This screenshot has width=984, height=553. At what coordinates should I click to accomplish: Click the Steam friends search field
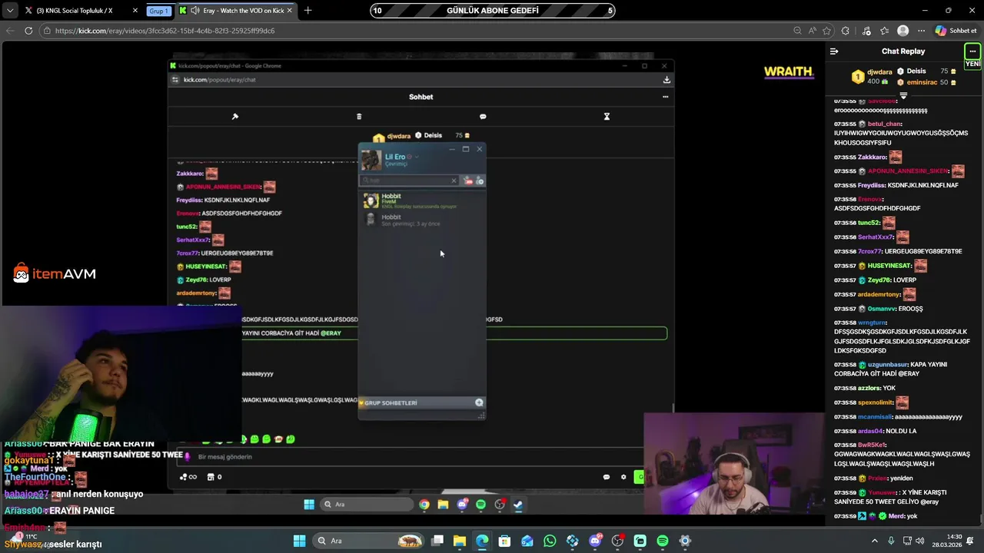pyautogui.click(x=409, y=180)
